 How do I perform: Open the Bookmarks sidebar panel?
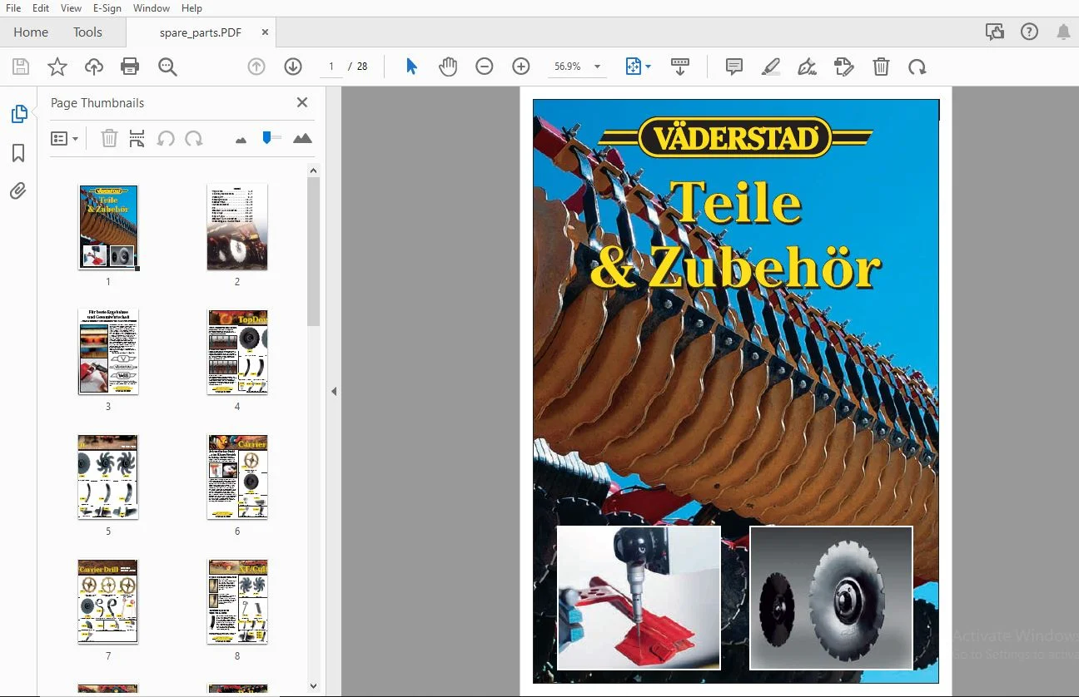pos(18,153)
